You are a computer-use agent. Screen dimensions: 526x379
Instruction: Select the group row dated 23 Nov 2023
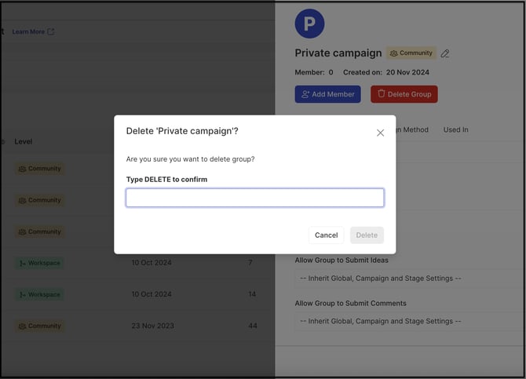click(137, 326)
